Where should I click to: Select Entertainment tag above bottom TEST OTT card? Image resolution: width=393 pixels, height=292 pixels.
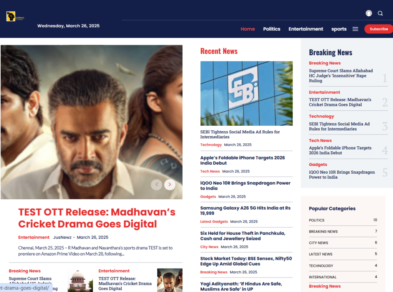(114, 271)
